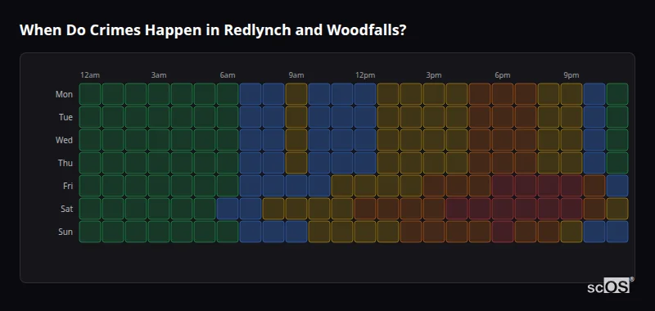
Task: Select the Wednesday 10pm blue cell
Action: click(x=594, y=140)
